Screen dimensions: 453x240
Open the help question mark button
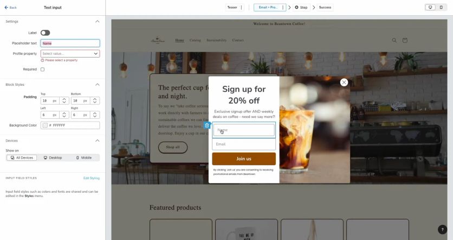click(x=442, y=229)
